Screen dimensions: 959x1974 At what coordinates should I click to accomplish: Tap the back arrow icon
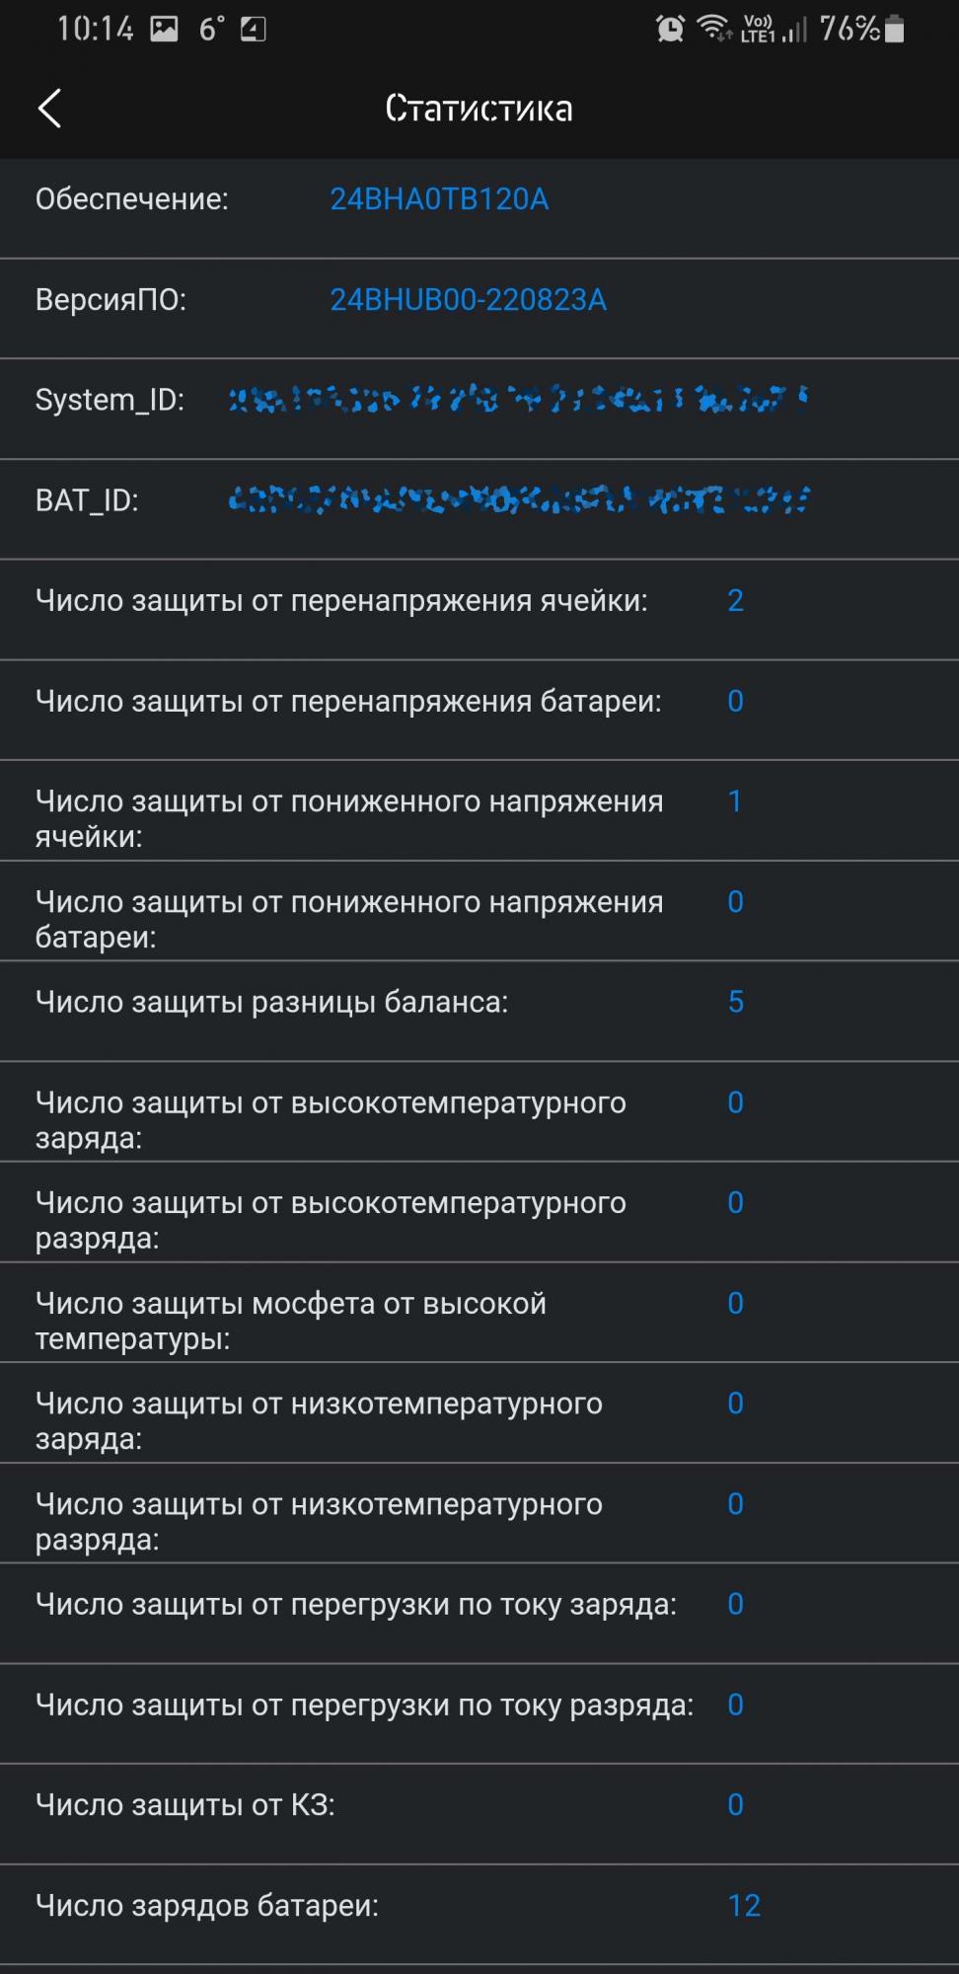pos(50,109)
